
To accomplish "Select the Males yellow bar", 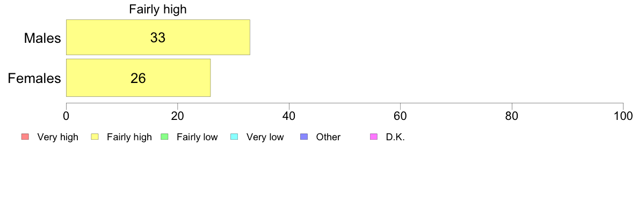I will pyautogui.click(x=158, y=37).
